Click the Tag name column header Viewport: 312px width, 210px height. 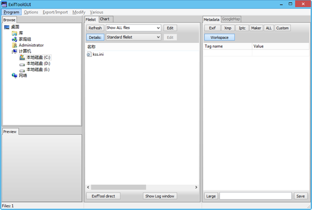coord(227,46)
